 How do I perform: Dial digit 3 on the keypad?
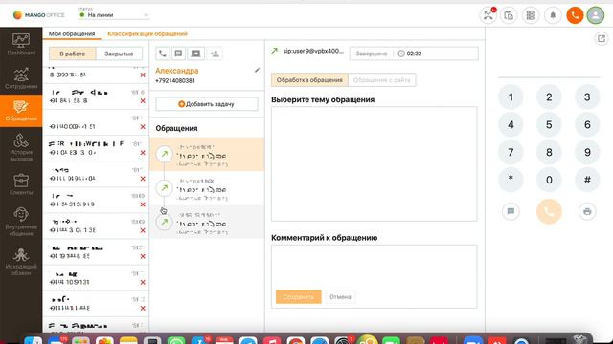pos(587,97)
